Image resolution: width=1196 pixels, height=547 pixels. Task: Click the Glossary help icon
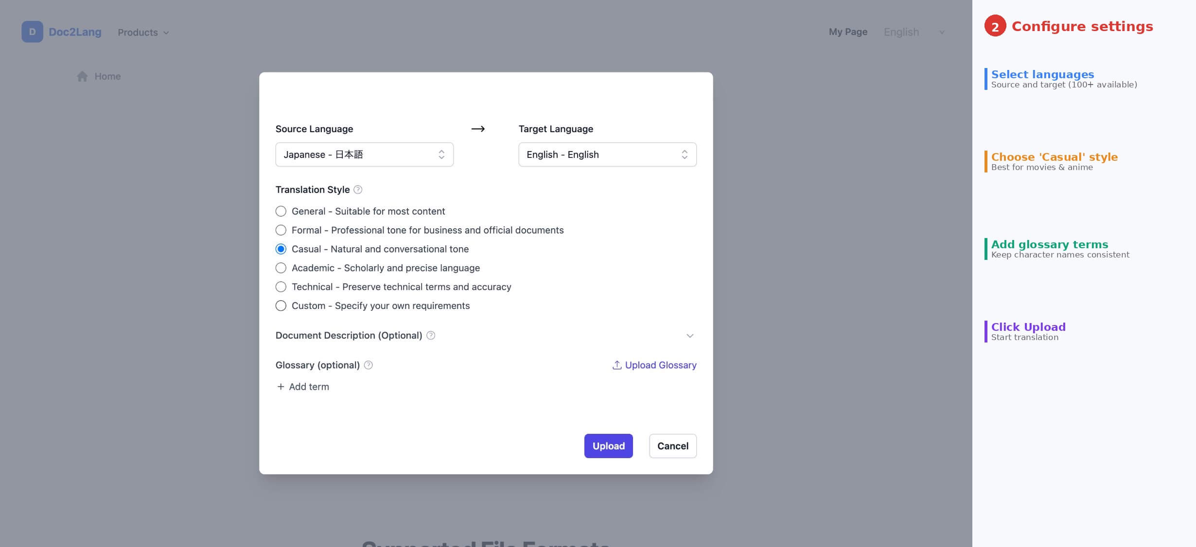point(368,365)
